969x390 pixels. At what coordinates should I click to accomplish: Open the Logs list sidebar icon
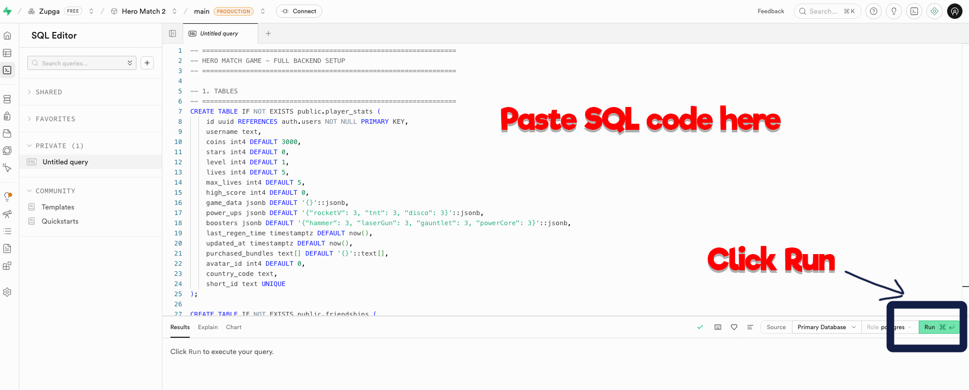click(x=7, y=231)
